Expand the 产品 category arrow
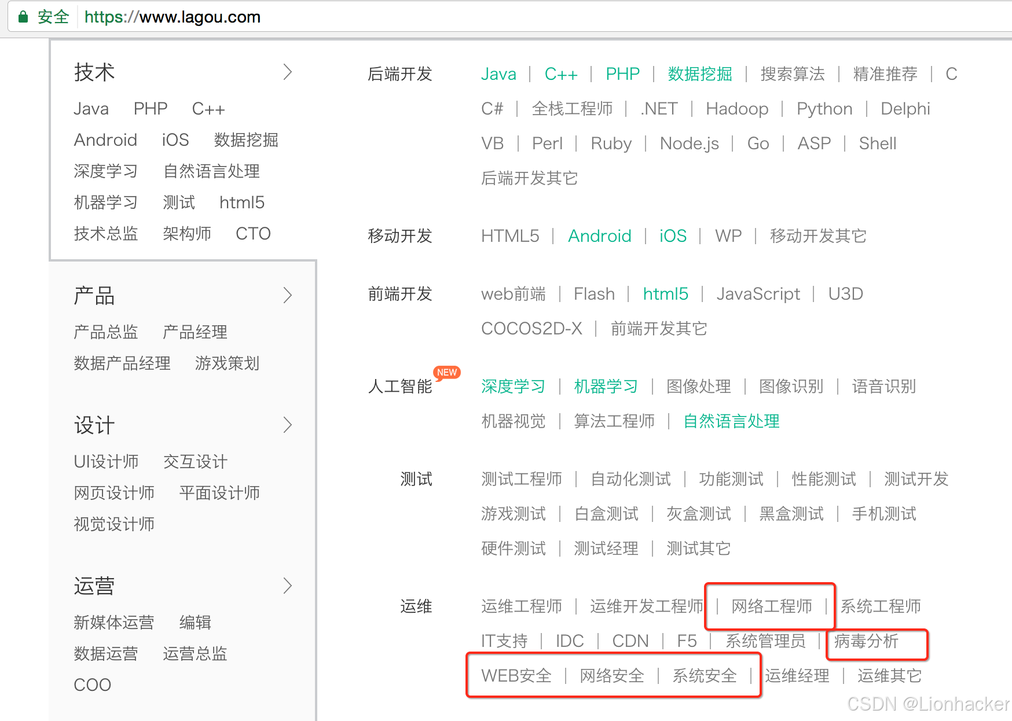 click(x=288, y=295)
